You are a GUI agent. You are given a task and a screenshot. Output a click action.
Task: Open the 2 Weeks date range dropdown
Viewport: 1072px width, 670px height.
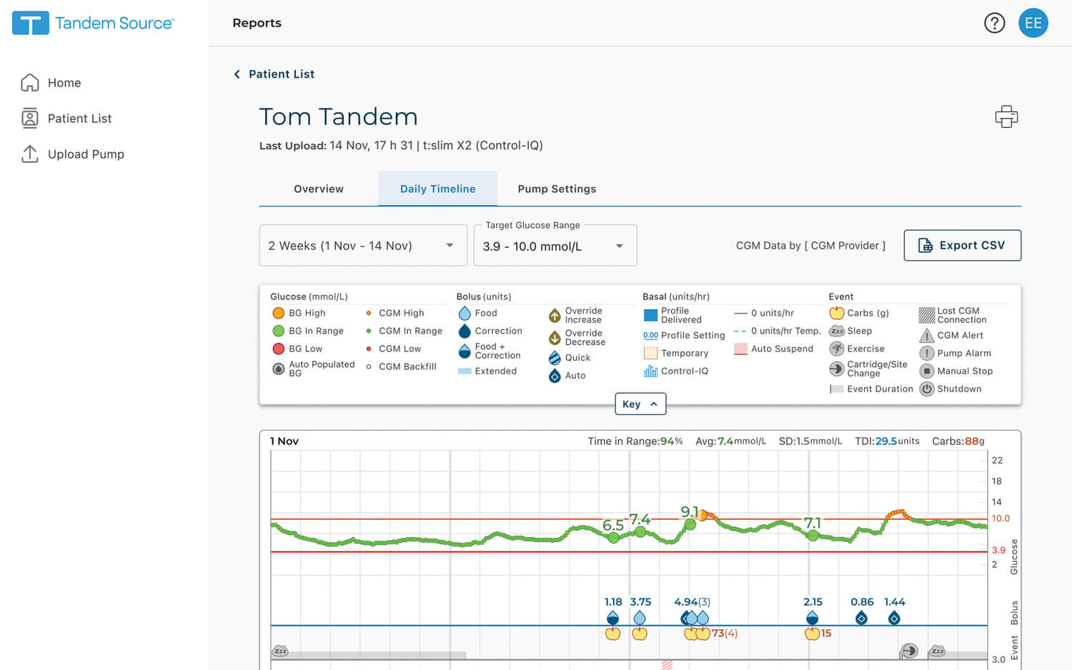click(363, 246)
